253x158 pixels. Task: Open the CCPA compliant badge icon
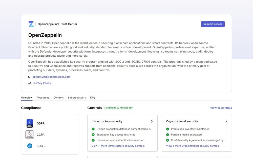tap(30, 135)
